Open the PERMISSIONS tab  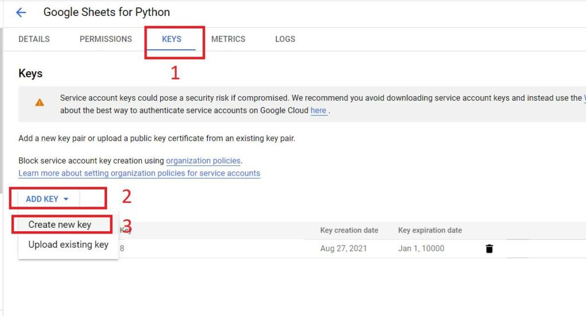point(106,39)
